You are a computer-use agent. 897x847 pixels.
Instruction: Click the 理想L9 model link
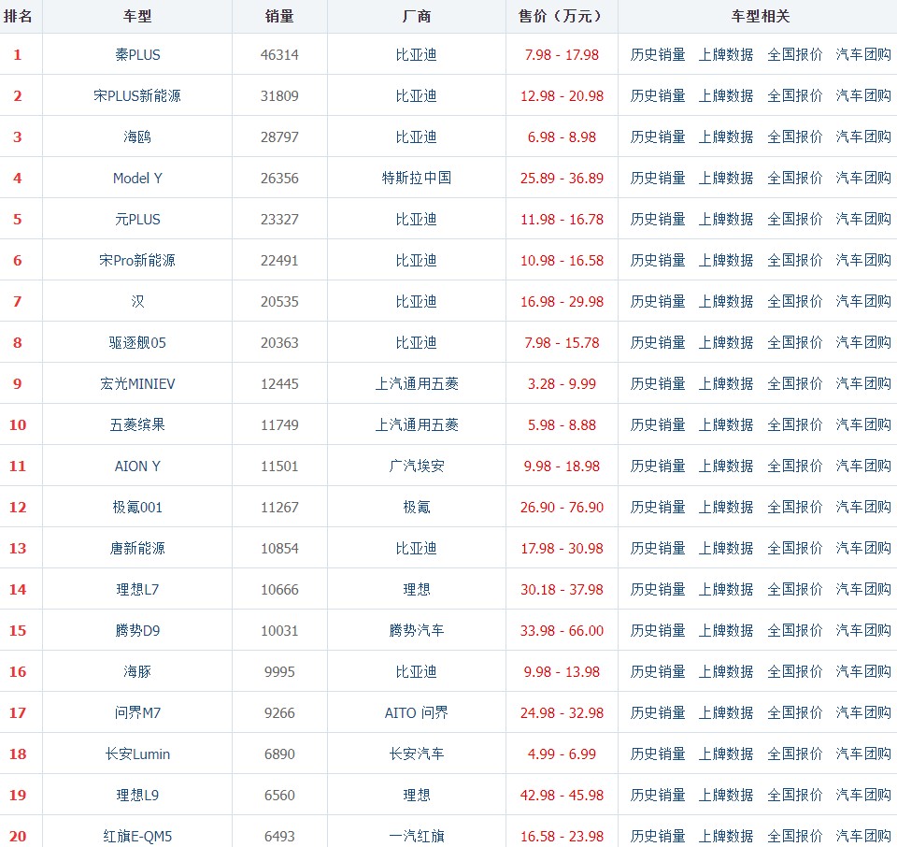coord(137,796)
